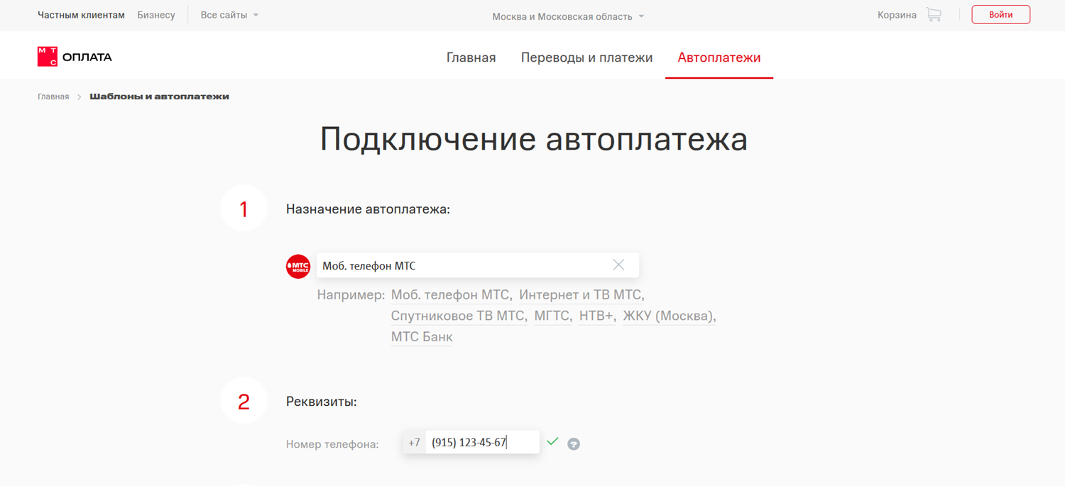1065x486 pixels.
Task: Open the Москва и Московская область selector
Action: click(568, 16)
